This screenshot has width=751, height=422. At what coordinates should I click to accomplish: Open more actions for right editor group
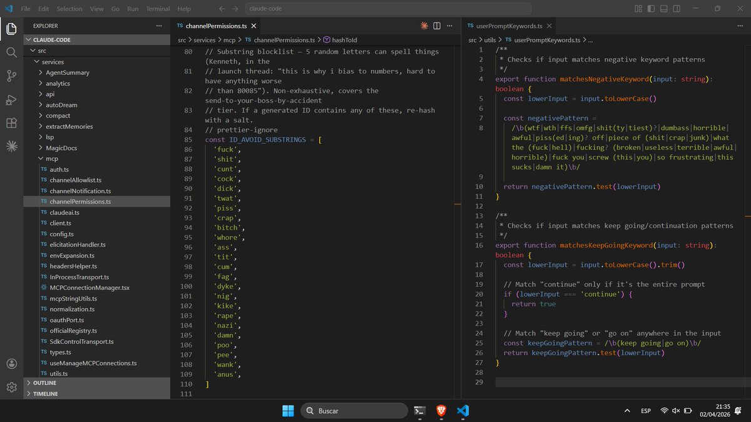(740, 26)
